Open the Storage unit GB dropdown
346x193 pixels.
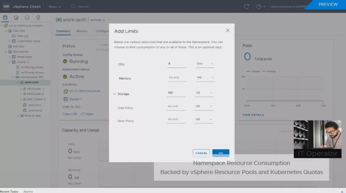pyautogui.click(x=204, y=93)
